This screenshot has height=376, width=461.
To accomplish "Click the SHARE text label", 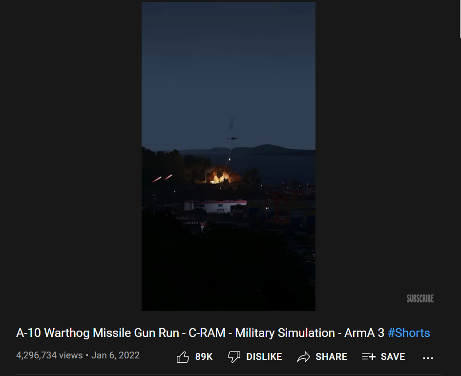I will (x=331, y=356).
